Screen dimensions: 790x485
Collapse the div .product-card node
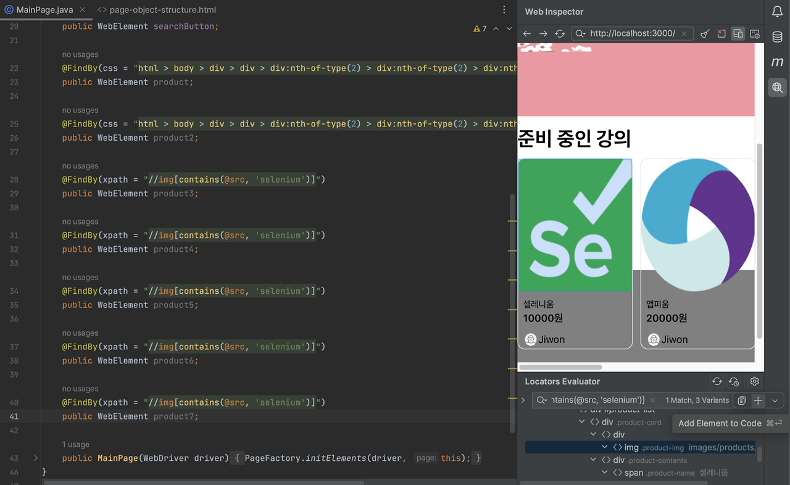tap(581, 421)
